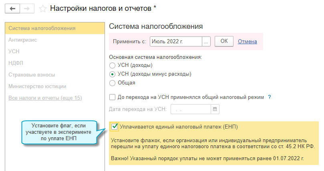
Task: Click the Применить с period field
Action: tap(176, 41)
